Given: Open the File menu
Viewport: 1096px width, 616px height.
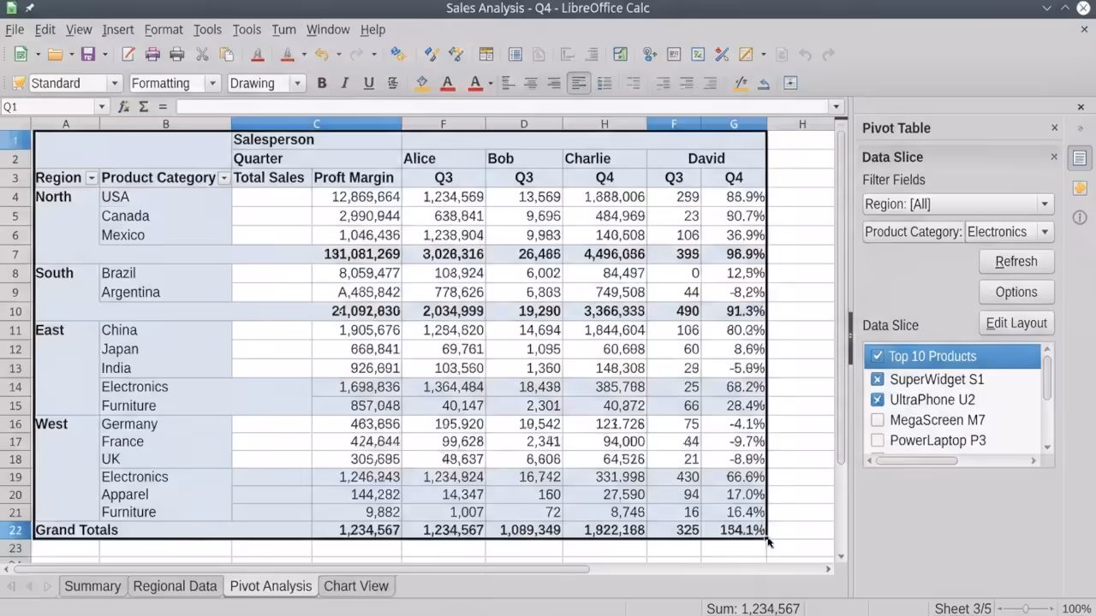Looking at the screenshot, I should [15, 29].
